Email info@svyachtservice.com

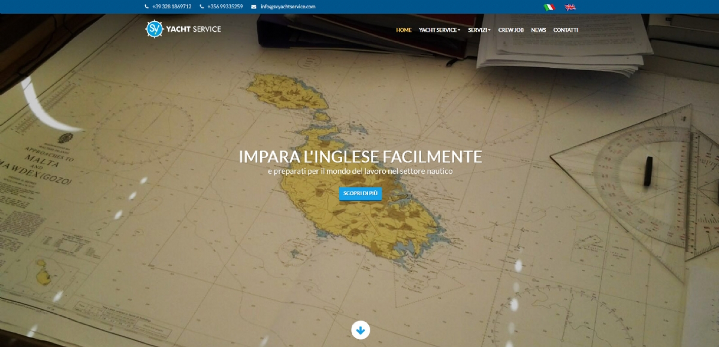pyautogui.click(x=288, y=7)
